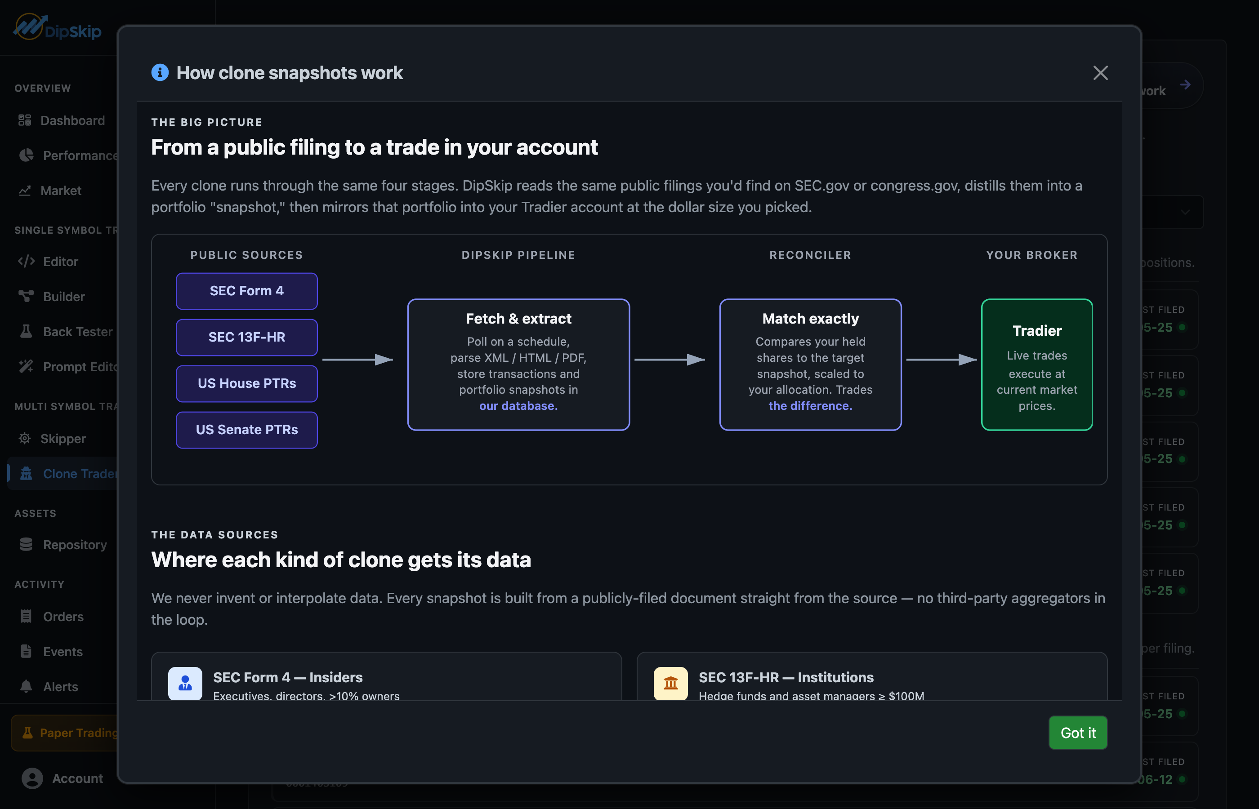Click 'SEC Form 4 — Insiders' card title
Image resolution: width=1259 pixels, height=809 pixels.
tap(288, 678)
